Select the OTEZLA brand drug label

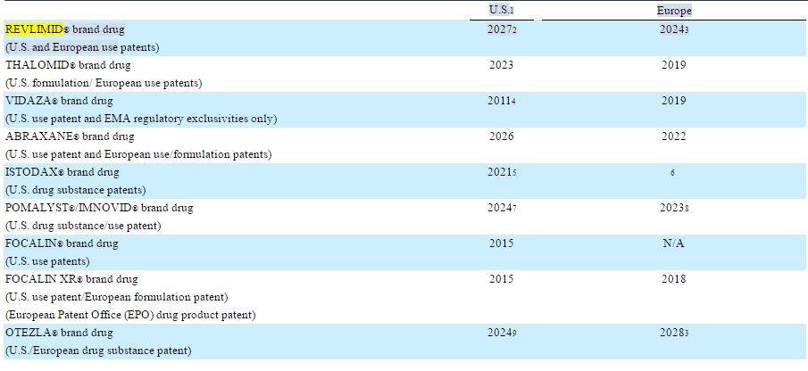point(59,333)
